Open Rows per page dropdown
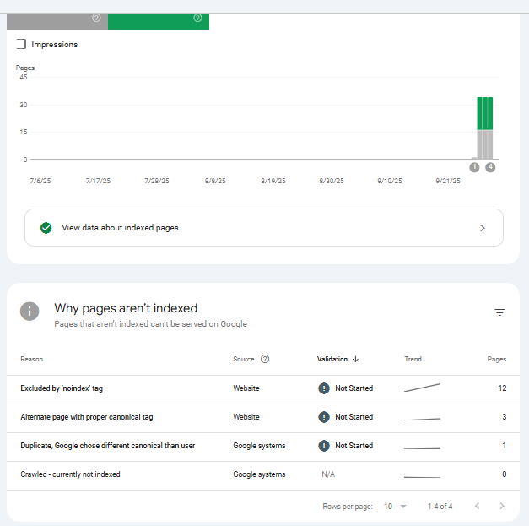This screenshot has width=529, height=526. tap(395, 506)
